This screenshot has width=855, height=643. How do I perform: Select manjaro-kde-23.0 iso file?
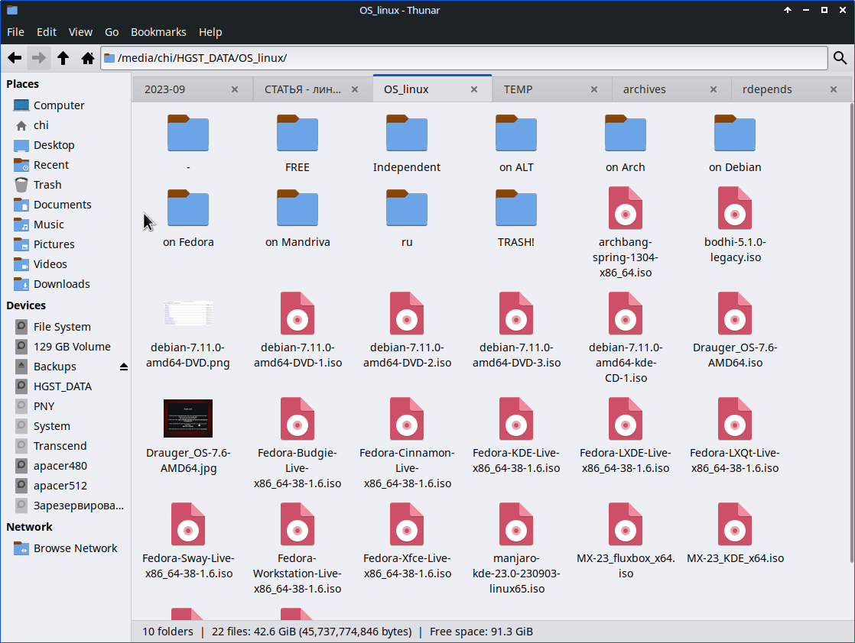tap(516, 549)
